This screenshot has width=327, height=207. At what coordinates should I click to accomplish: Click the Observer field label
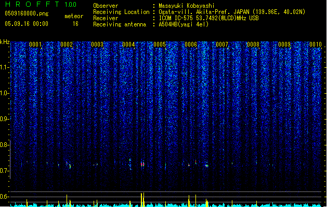[106, 6]
